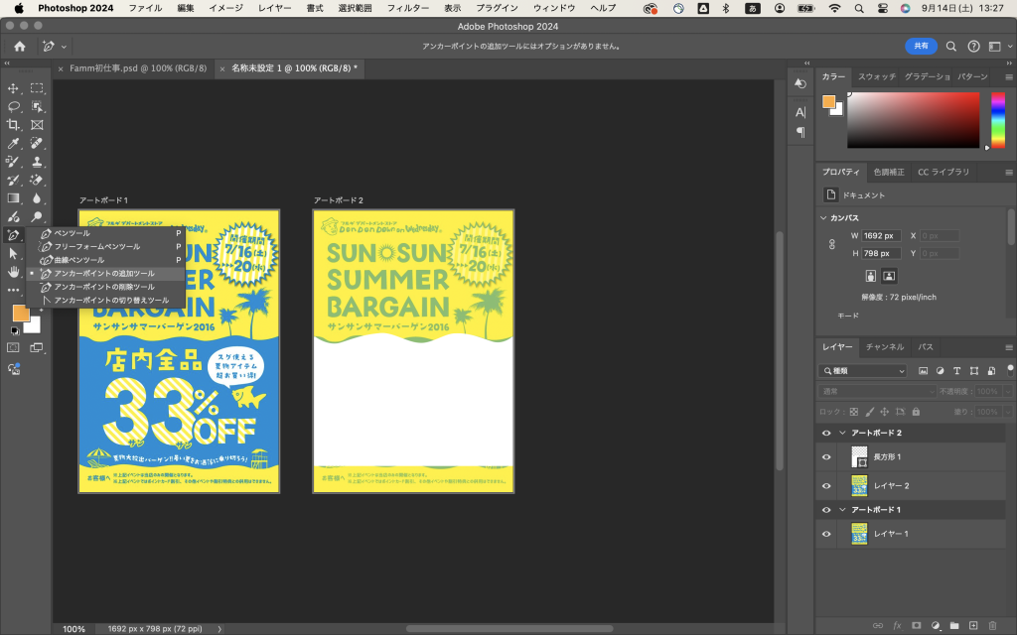
Task: Collapse the アートボード 1 group
Action: 843,509
